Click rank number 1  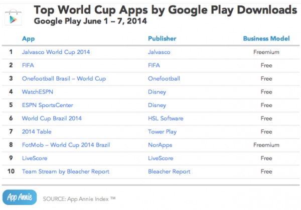point(11,52)
